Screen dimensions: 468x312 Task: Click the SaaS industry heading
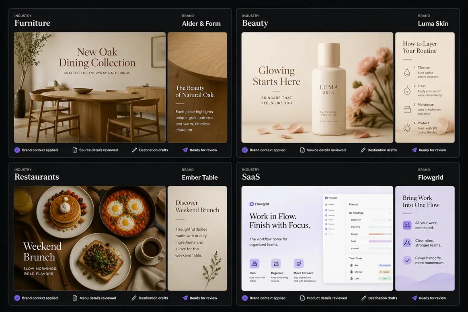click(x=251, y=177)
